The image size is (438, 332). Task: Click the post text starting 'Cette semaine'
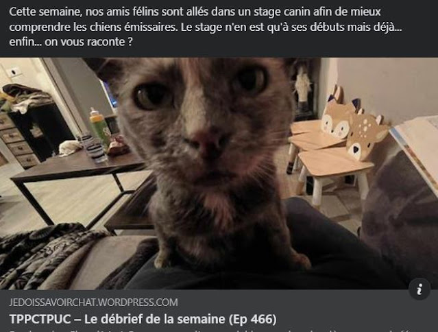tap(206, 27)
